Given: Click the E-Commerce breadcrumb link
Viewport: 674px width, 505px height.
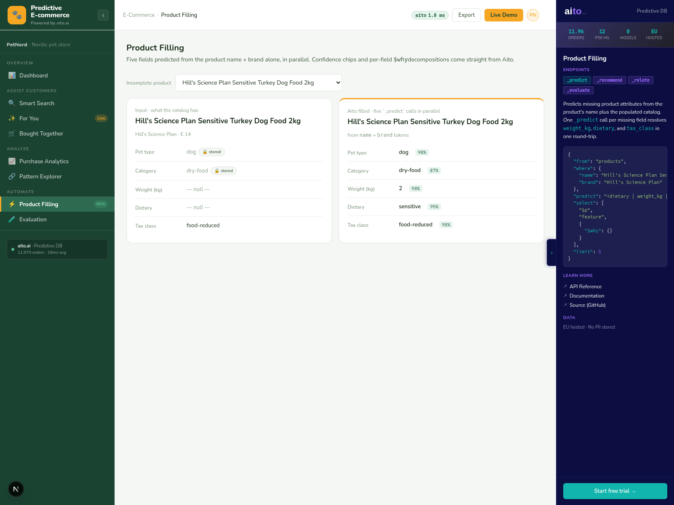Looking at the screenshot, I should (139, 15).
